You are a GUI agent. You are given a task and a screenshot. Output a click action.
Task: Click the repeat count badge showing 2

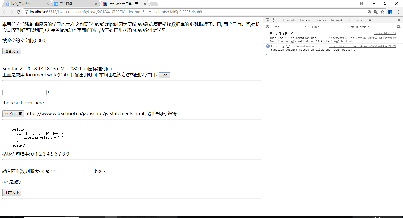268,46
